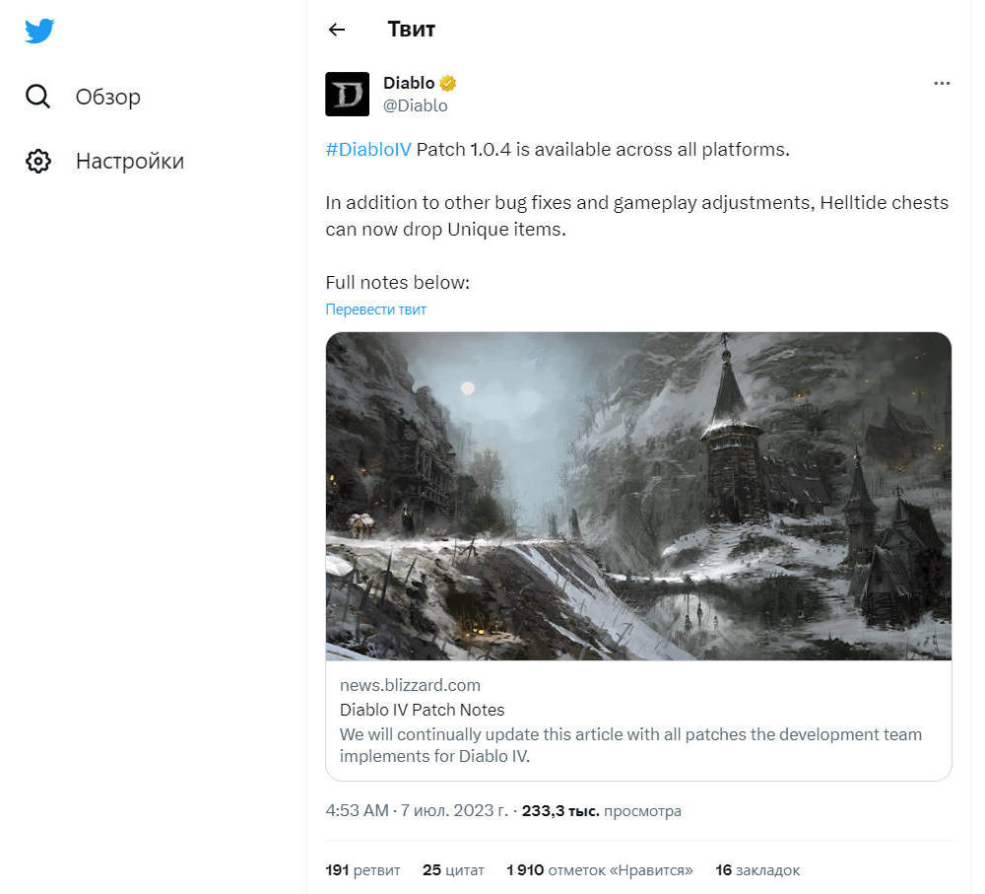The width and height of the screenshot is (985, 894).
Task: Click the gold verified badge
Action: (x=448, y=83)
